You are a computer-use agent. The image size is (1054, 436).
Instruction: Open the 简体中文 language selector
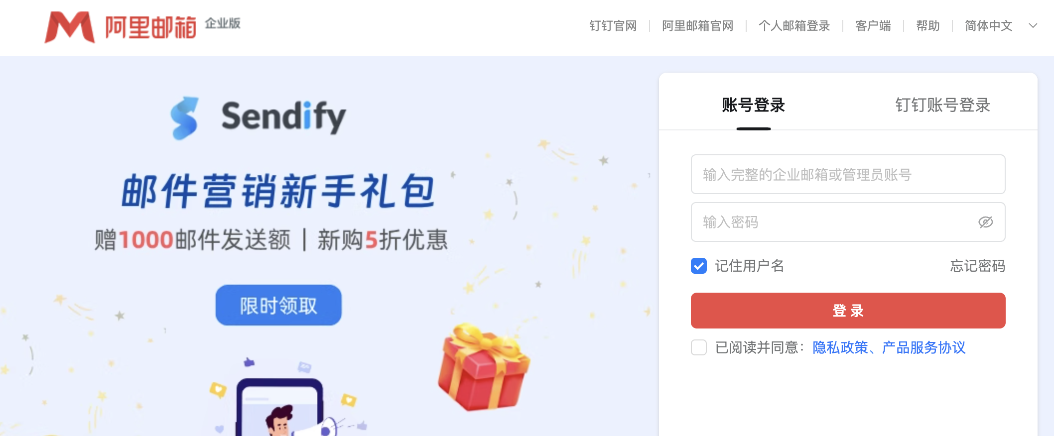point(988,26)
